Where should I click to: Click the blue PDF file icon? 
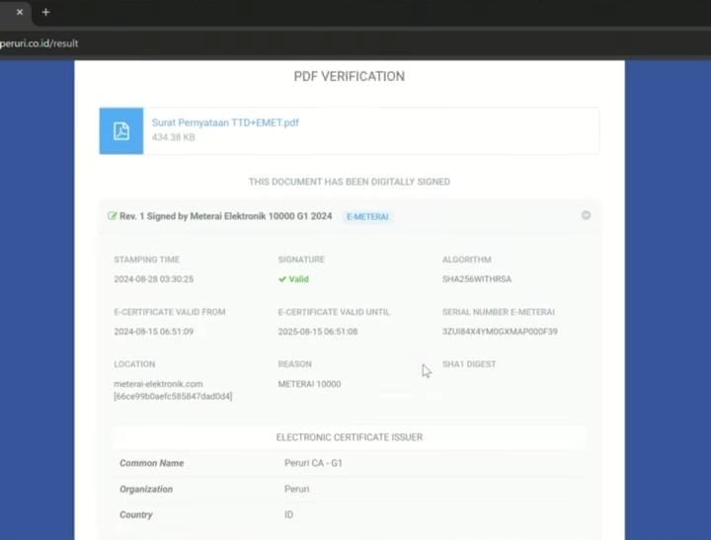pyautogui.click(x=121, y=131)
